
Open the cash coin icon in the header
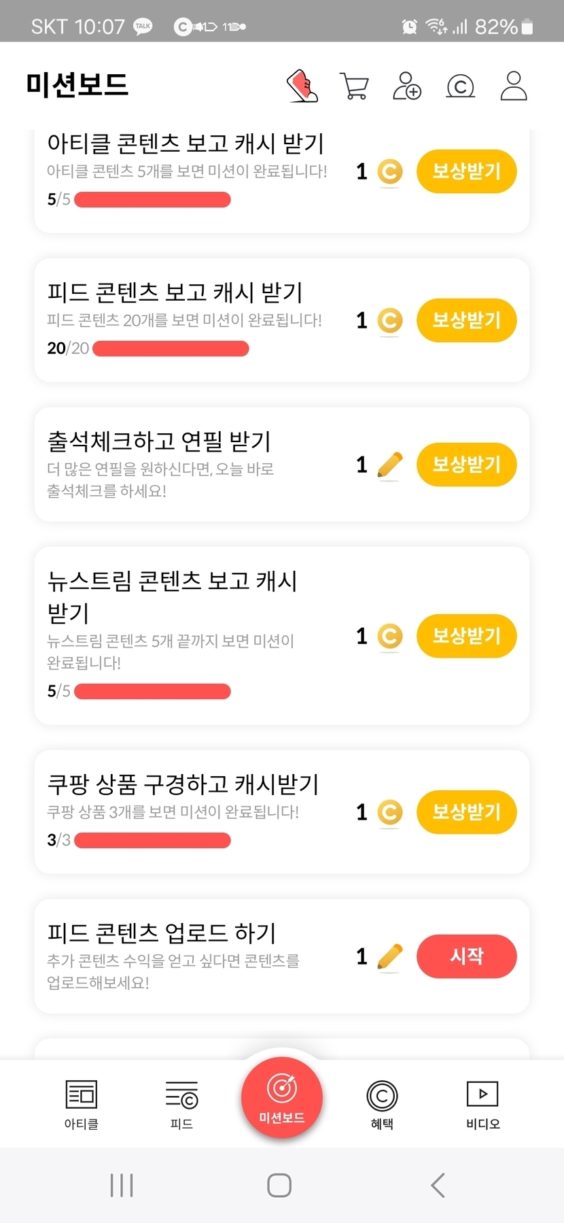coord(460,86)
